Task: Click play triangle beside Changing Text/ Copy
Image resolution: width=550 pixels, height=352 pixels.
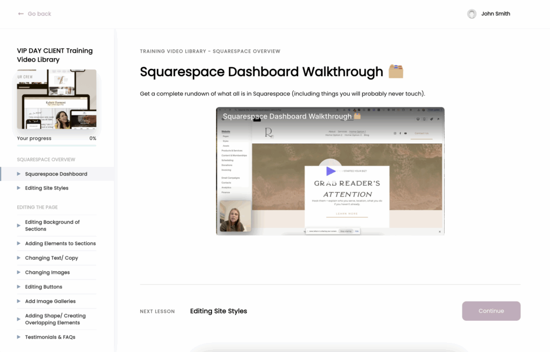Action: click(19, 258)
